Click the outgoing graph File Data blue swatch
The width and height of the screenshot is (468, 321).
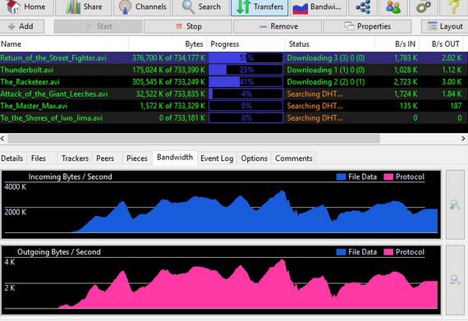tap(341, 252)
